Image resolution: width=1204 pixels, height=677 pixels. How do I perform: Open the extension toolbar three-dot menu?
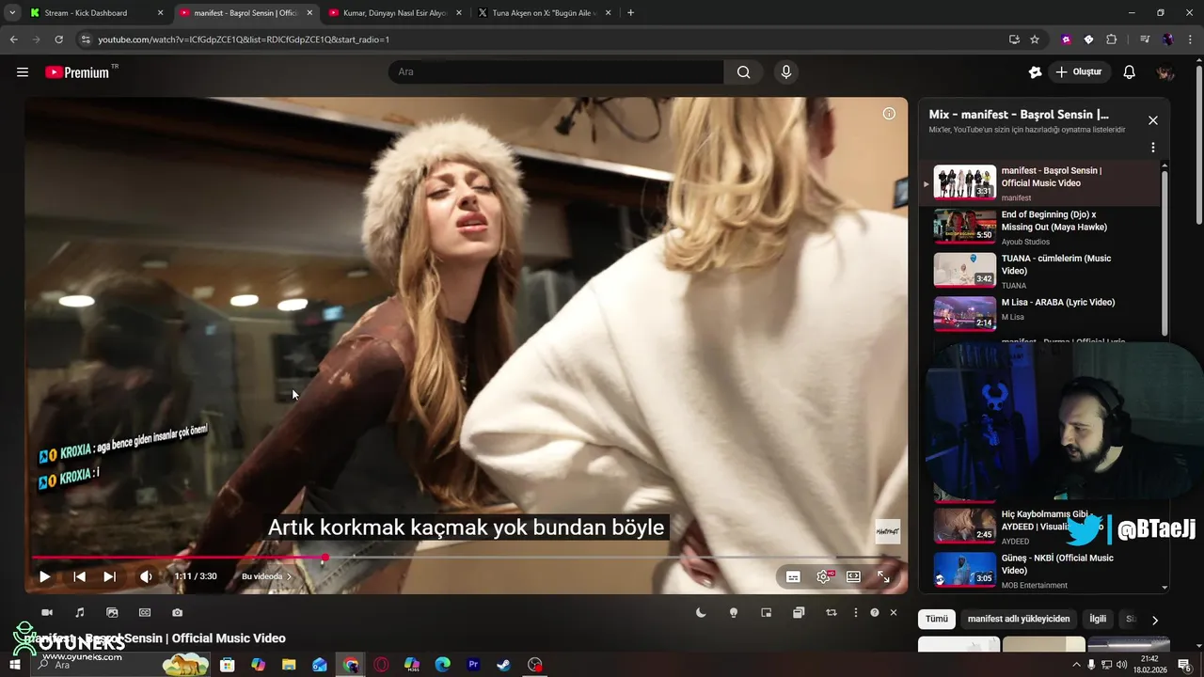point(855,612)
